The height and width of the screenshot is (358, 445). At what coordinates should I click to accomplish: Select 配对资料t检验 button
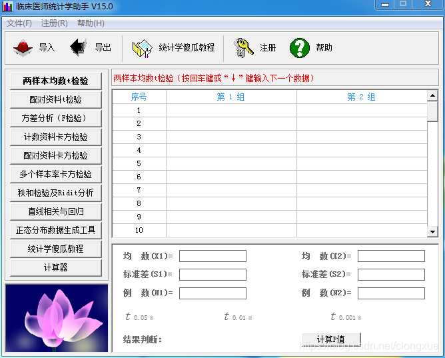pyautogui.click(x=56, y=99)
